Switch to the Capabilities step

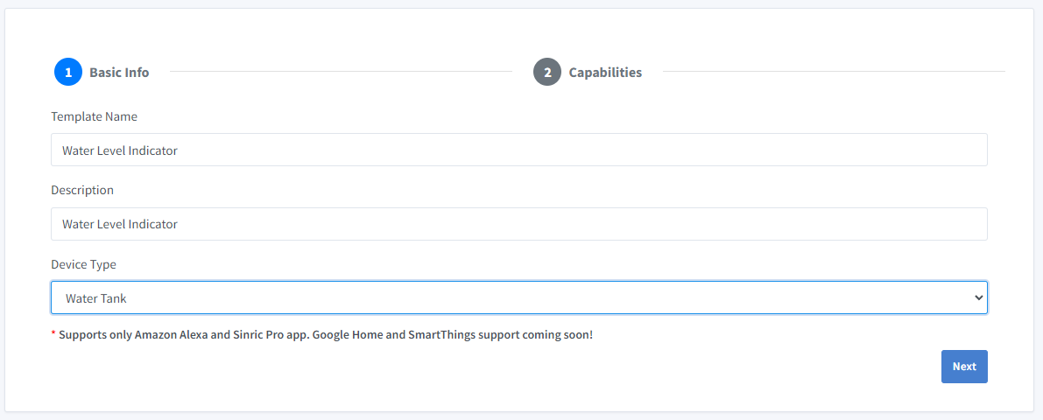tap(605, 73)
